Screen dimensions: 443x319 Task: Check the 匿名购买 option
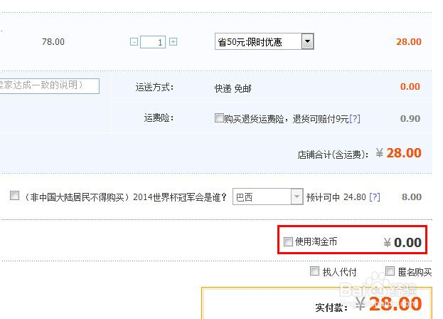390,271
